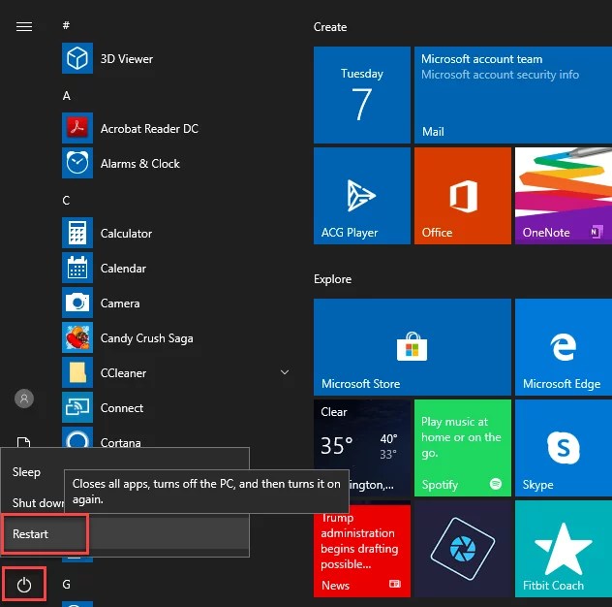Image resolution: width=612 pixels, height=607 pixels.
Task: Open the News tile about Trump administration
Action: click(362, 549)
